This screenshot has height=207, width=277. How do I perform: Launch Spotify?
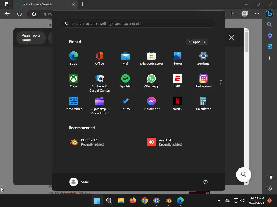coord(126,81)
